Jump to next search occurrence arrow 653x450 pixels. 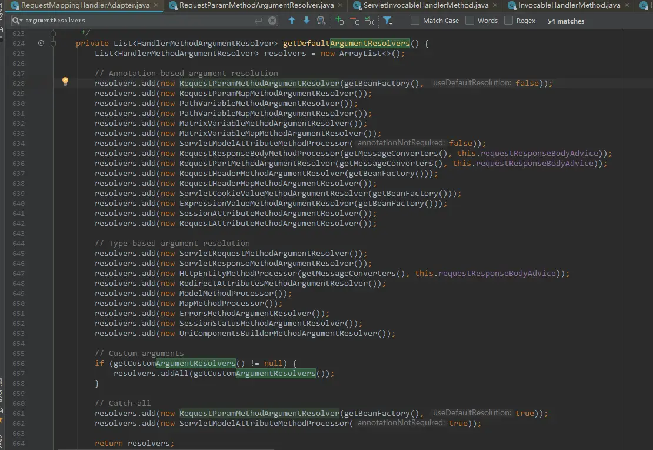click(306, 21)
